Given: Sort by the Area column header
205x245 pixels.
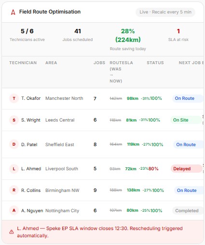Looking at the screenshot, I should point(51,63).
